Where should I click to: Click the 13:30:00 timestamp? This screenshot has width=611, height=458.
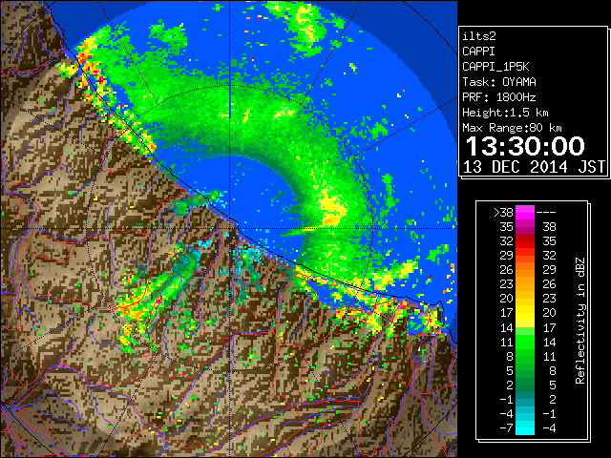tap(525, 146)
